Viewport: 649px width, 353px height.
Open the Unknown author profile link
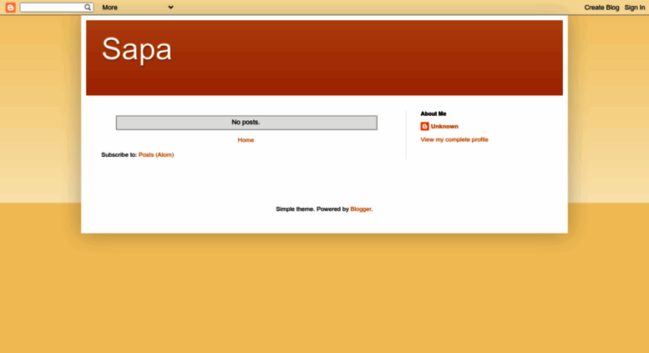point(444,127)
